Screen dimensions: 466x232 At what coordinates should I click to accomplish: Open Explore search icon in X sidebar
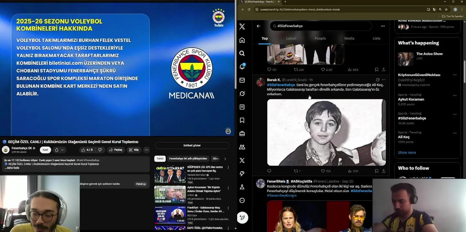(x=242, y=53)
